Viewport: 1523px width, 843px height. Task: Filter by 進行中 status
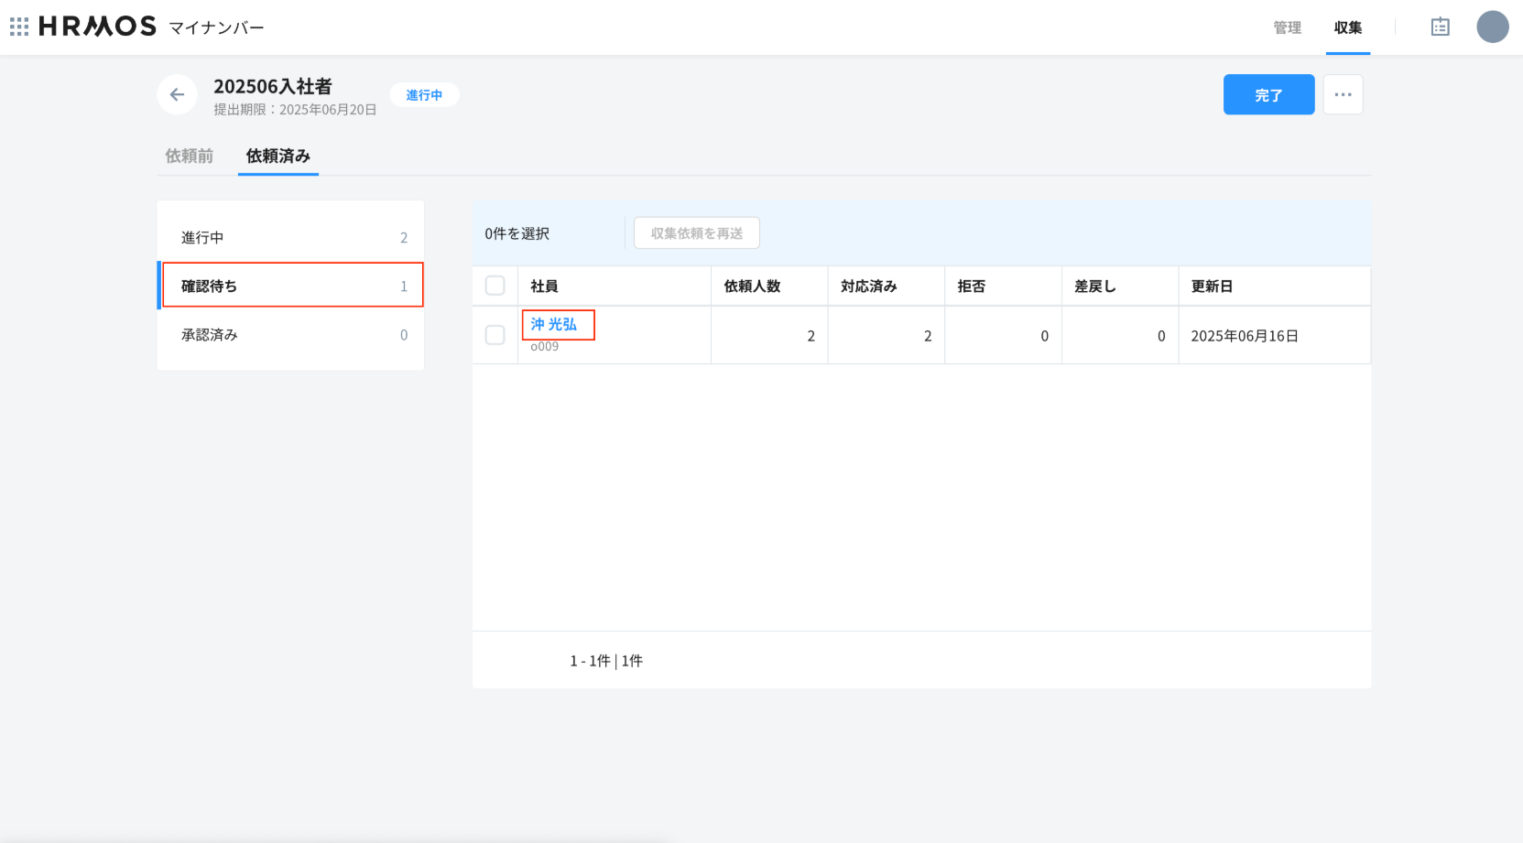pos(291,237)
